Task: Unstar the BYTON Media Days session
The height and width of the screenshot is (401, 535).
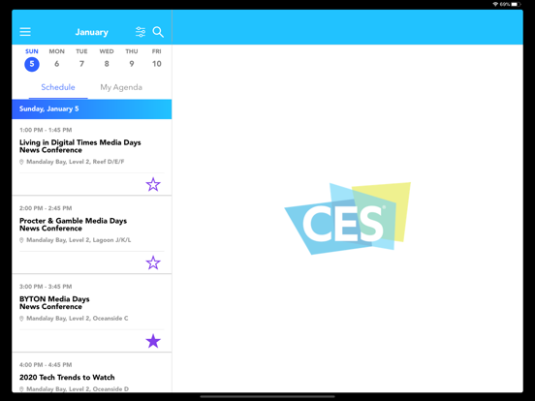Action: point(153,341)
